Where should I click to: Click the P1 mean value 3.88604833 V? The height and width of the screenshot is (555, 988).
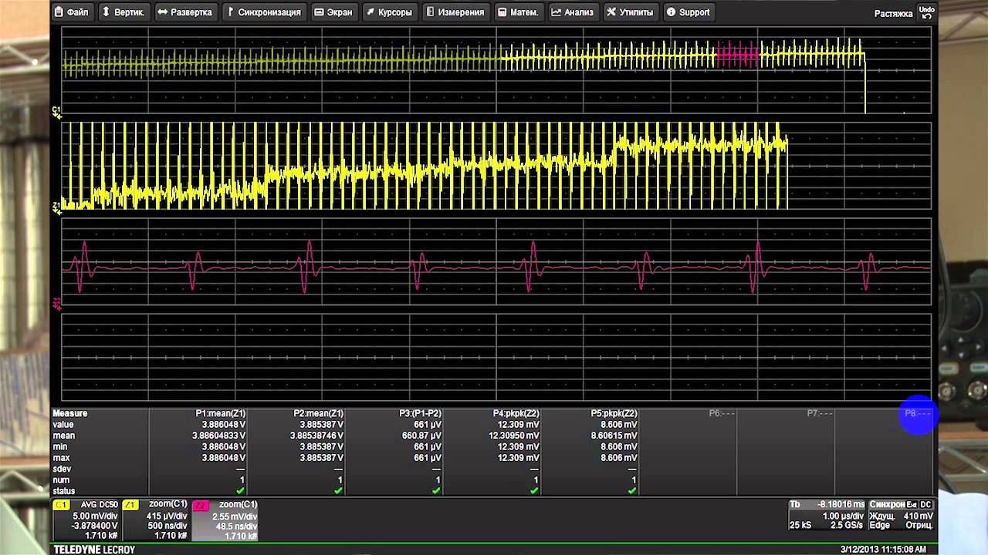pos(218,436)
